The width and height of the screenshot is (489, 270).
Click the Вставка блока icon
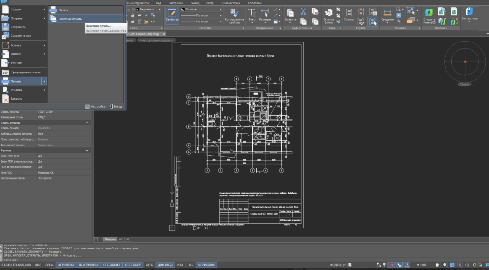point(329,13)
